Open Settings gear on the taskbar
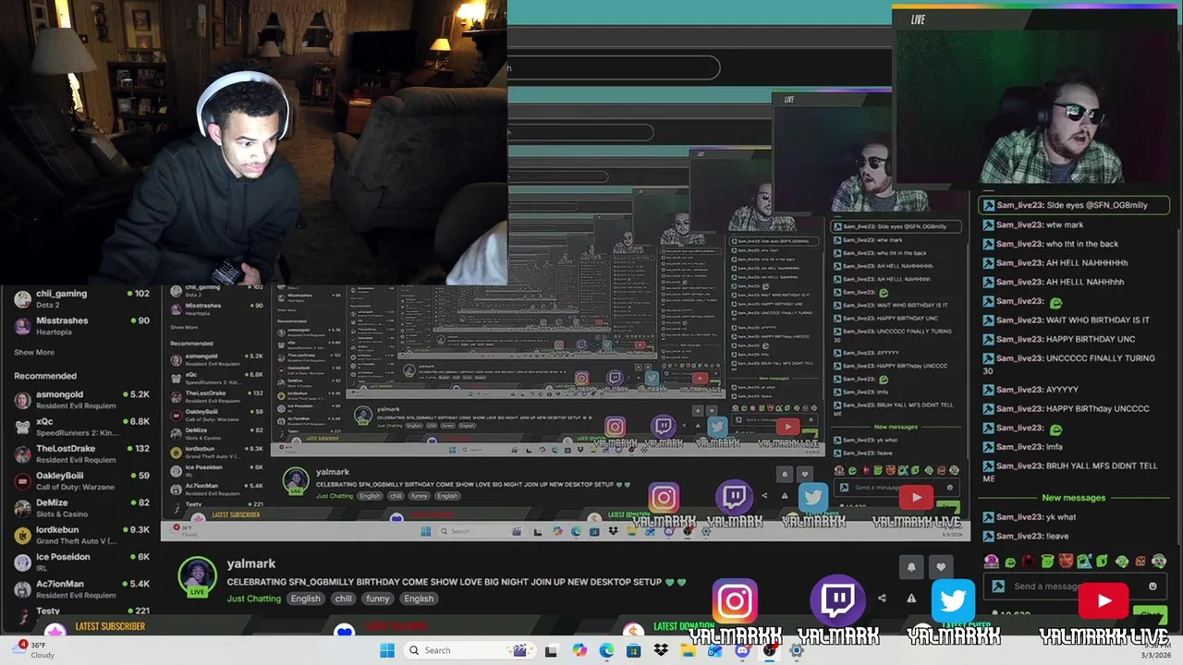This screenshot has height=665, width=1183. click(x=797, y=650)
